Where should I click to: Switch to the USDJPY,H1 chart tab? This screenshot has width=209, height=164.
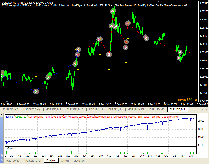pos(96,109)
